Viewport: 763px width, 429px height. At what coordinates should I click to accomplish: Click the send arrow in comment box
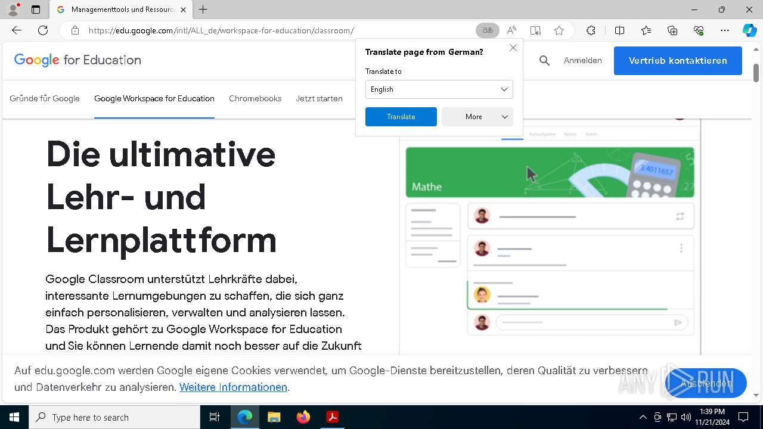pos(678,322)
